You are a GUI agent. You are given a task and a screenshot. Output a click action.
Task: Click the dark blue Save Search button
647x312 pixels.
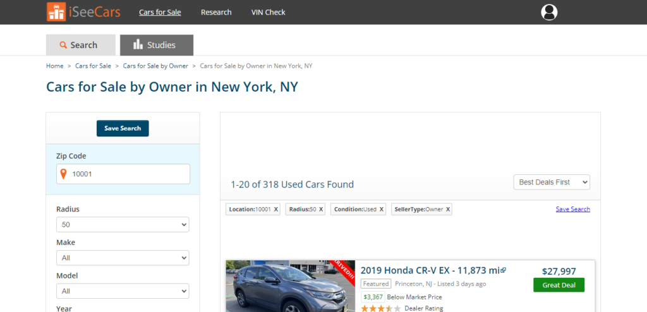[123, 128]
